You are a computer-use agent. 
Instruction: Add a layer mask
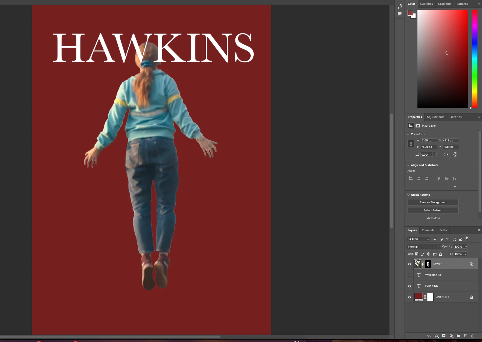(444, 336)
